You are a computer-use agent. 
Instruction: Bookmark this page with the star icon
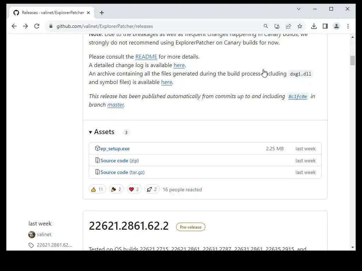coord(300,26)
